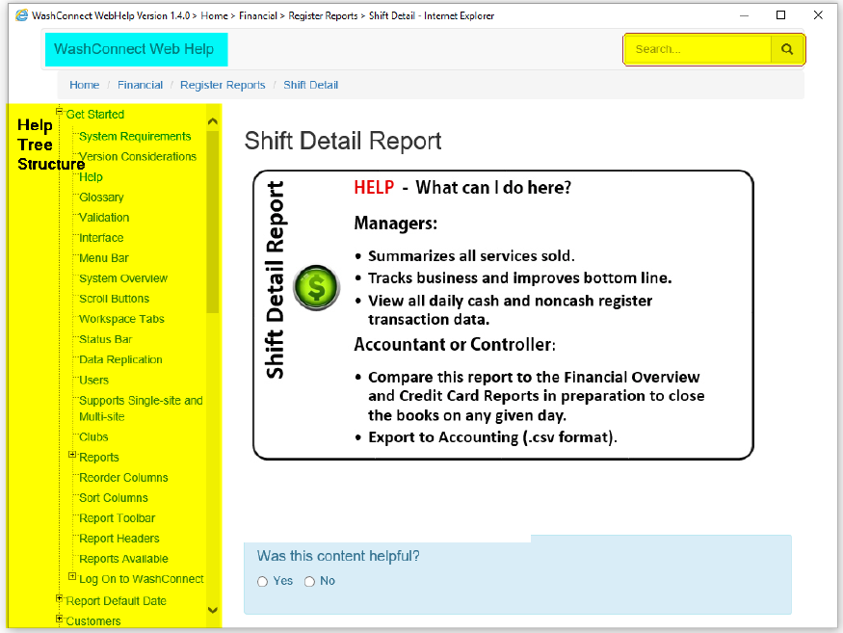Click the search magnifier button

click(x=787, y=49)
